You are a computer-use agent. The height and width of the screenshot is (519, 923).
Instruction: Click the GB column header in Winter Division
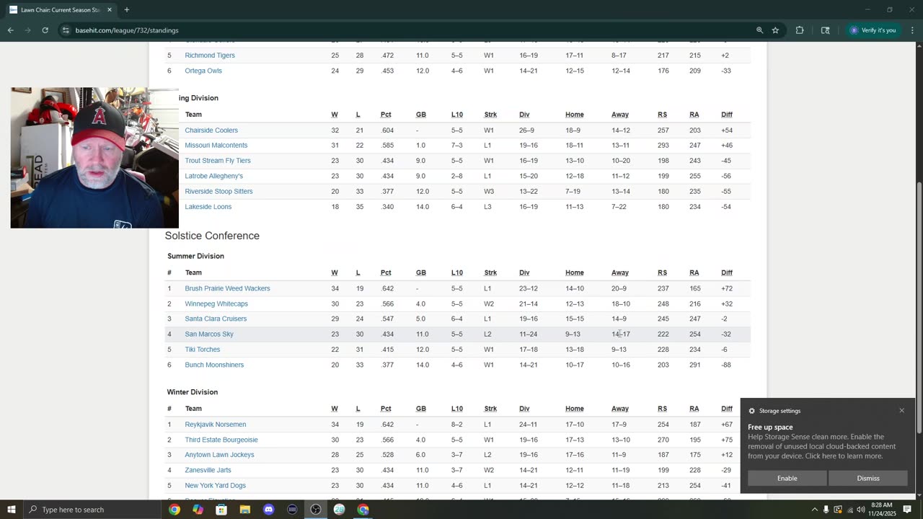coord(420,409)
